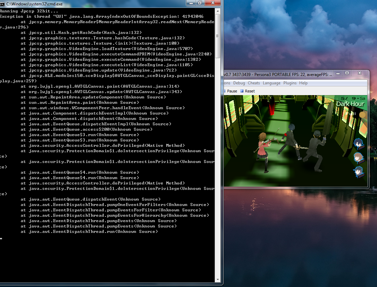This screenshot has height=287, width=377.
Task: Minimize the Jpcsp emulator window
Action: [338, 73]
